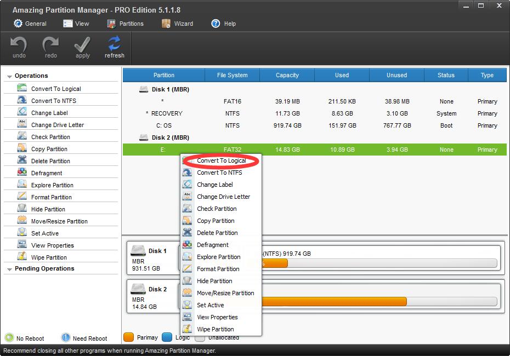Screen dimensions: 510x356
Task: Sort by the Partition column header
Action: pyautogui.click(x=163, y=75)
